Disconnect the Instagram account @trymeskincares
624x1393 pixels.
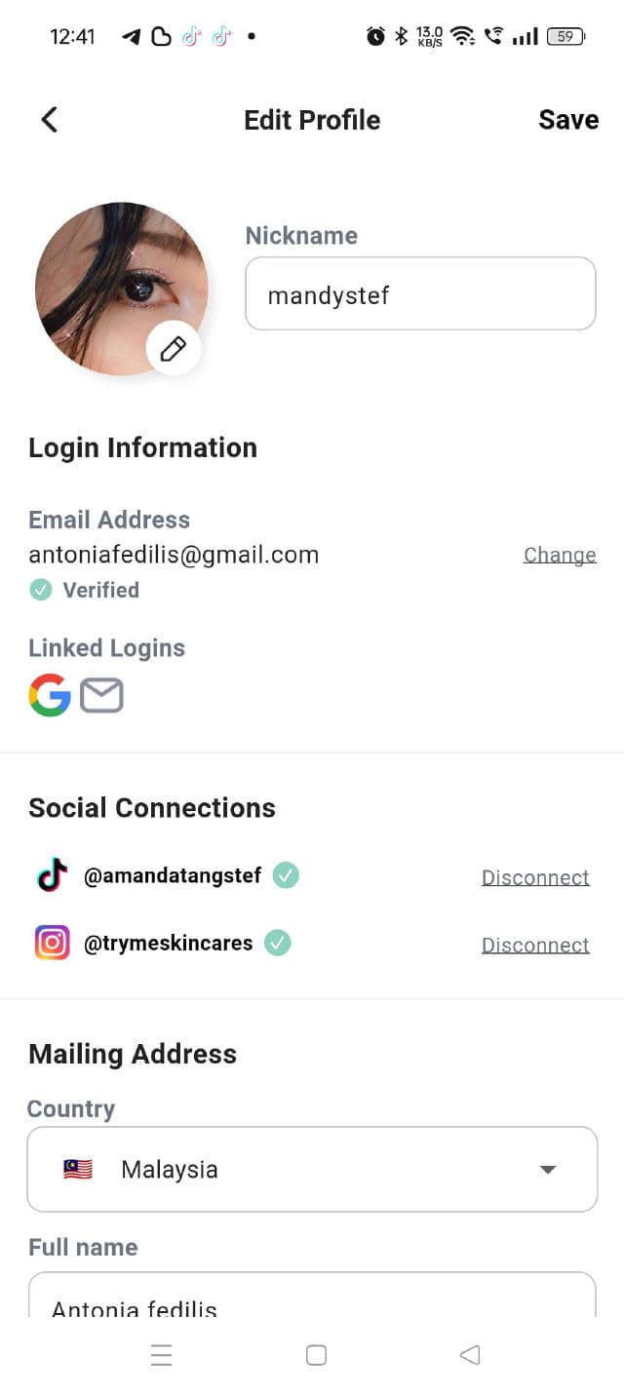coord(535,945)
